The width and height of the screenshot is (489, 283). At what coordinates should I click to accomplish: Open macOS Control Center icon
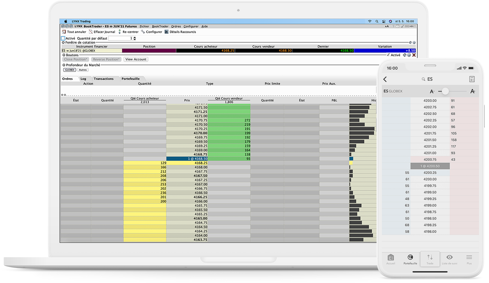click(x=384, y=21)
